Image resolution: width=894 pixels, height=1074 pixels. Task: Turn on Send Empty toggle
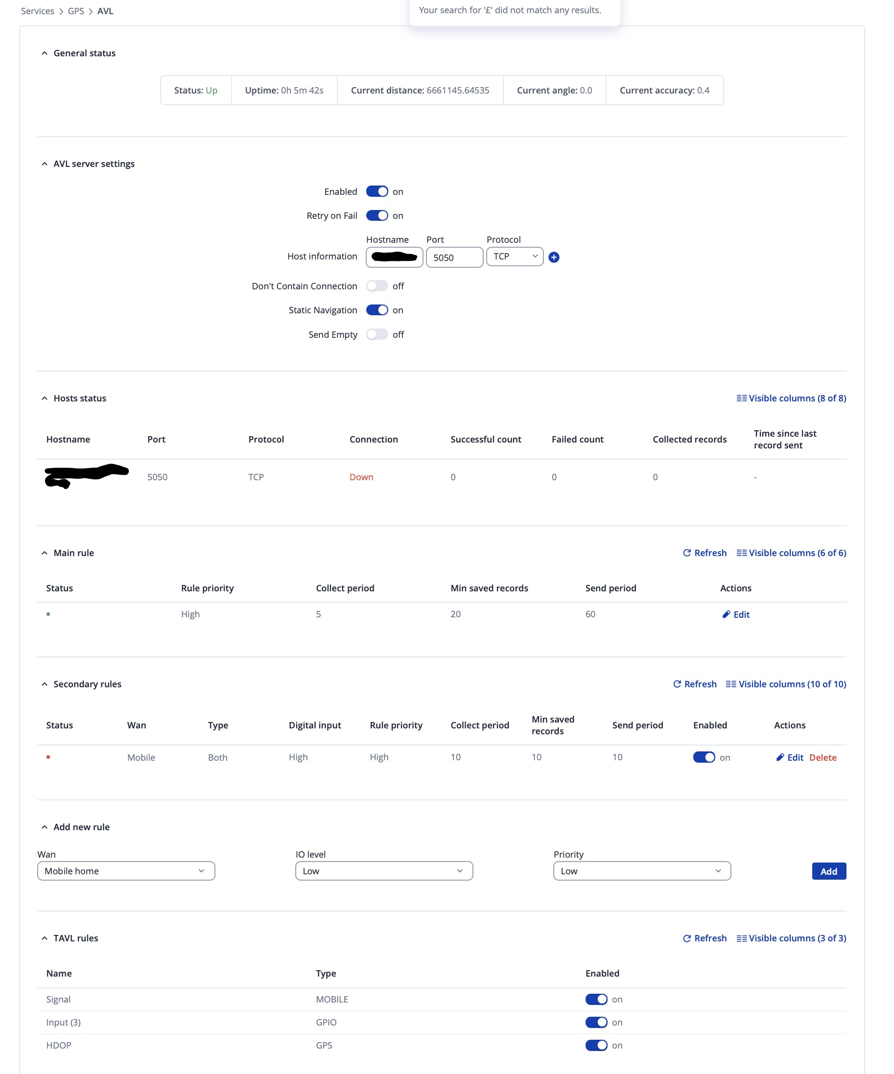pos(377,334)
